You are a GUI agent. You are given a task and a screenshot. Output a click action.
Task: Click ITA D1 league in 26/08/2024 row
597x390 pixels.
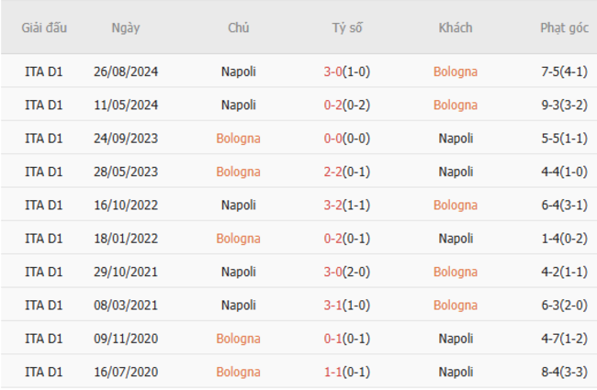point(44,72)
